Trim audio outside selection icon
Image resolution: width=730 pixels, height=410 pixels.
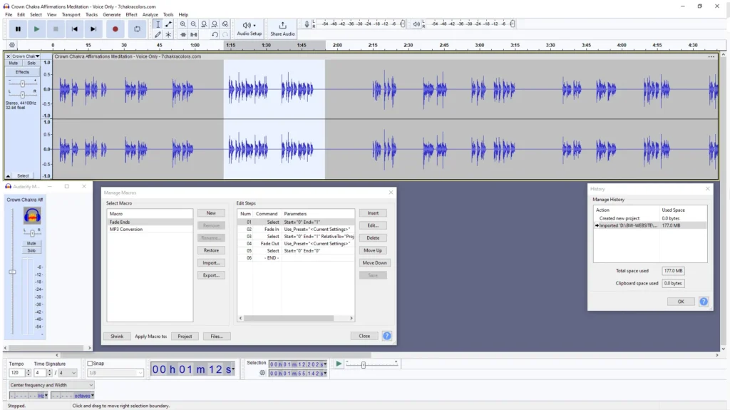tap(183, 34)
